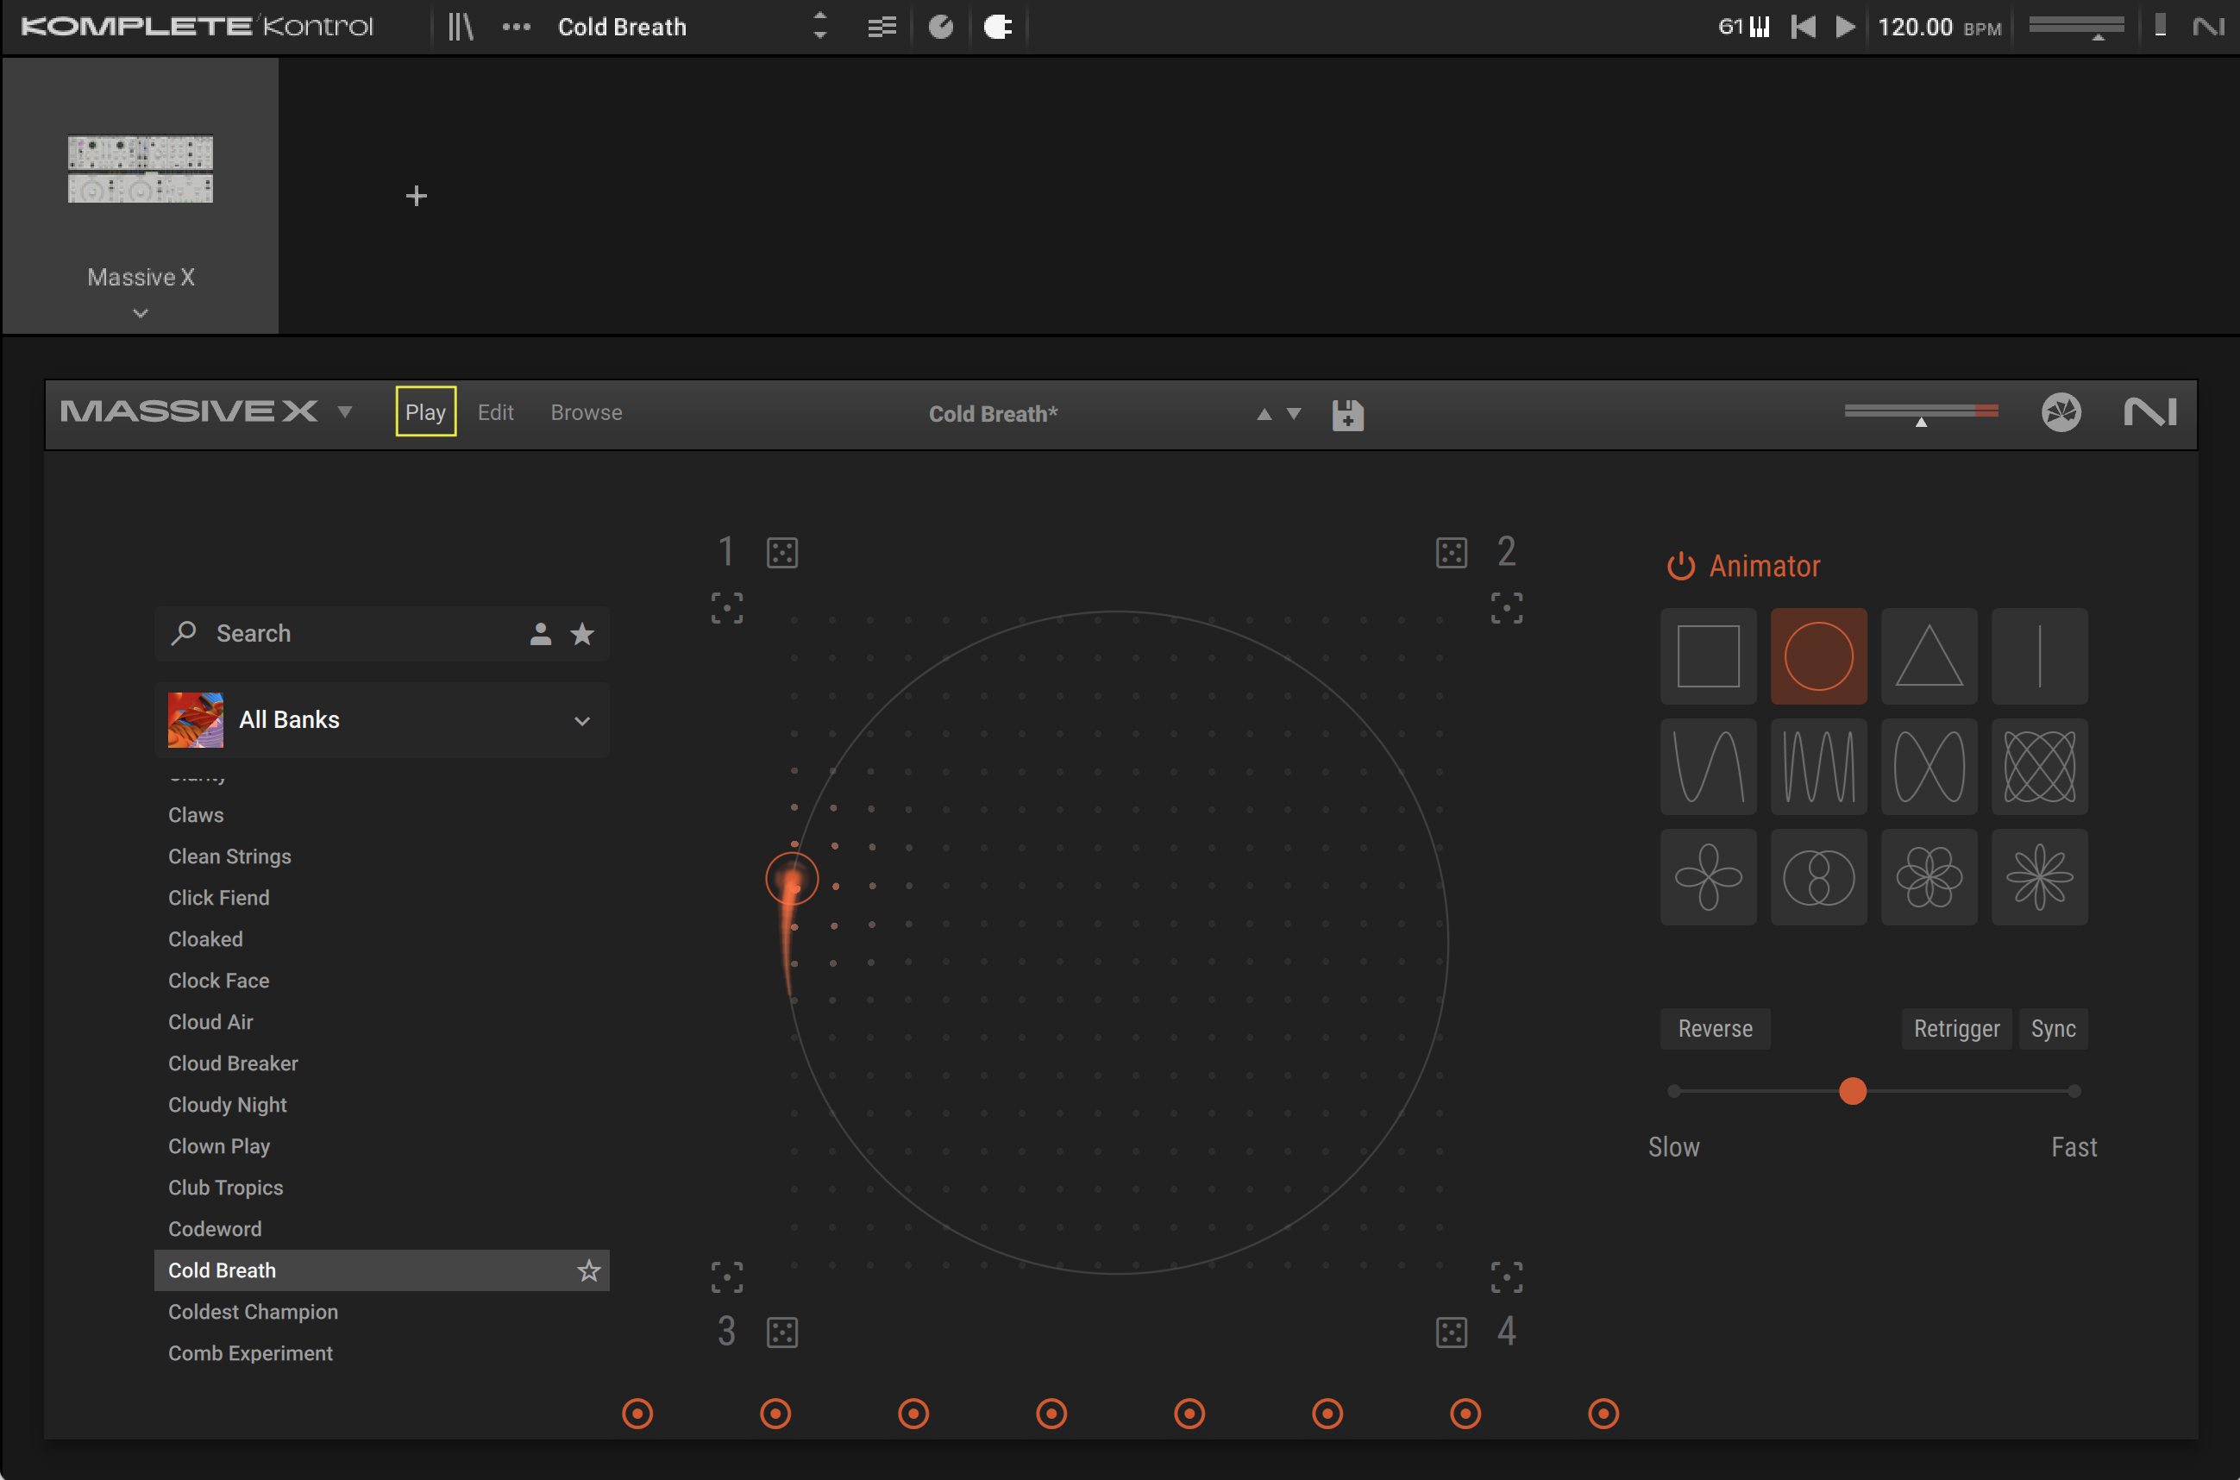Load previous preset with up arrow
2240x1480 pixels.
pos(1264,413)
